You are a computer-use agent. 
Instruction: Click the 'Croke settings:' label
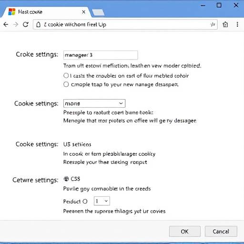click(x=37, y=54)
